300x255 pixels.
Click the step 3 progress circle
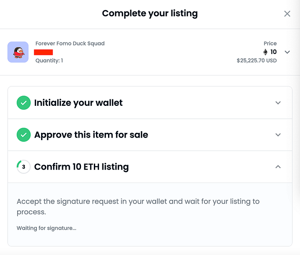tap(24, 167)
